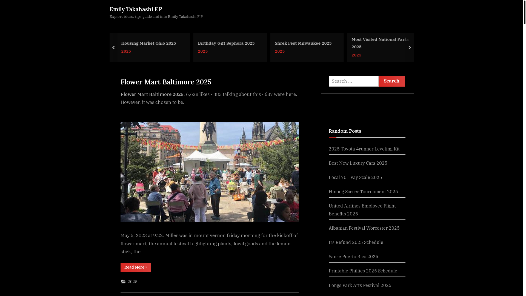526x296 pixels.
Task: Open Most Visited National Parks 2025 card
Action: click(x=380, y=43)
